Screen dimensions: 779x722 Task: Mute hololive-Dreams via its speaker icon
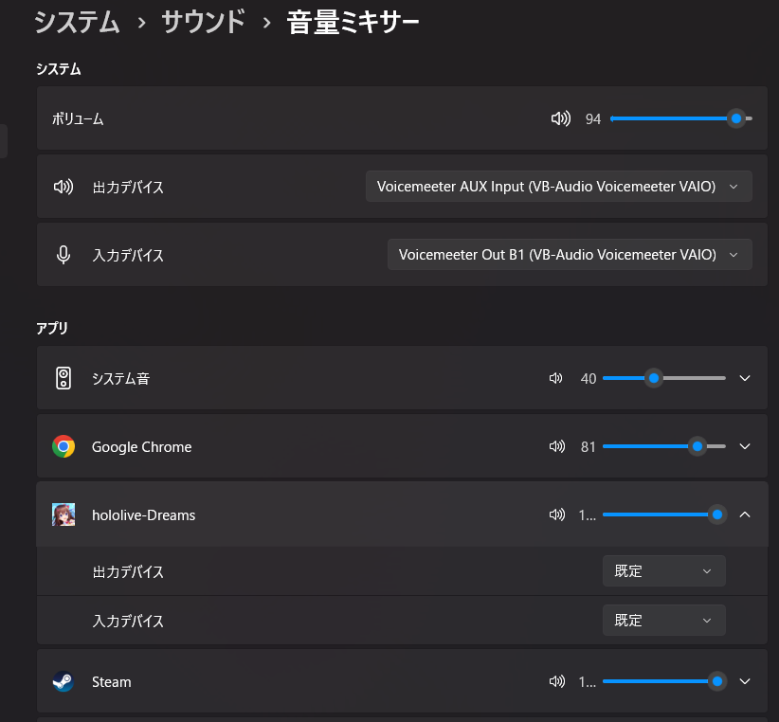click(x=557, y=514)
